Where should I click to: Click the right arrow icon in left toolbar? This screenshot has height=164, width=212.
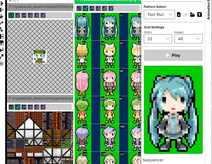[x=2, y=3]
